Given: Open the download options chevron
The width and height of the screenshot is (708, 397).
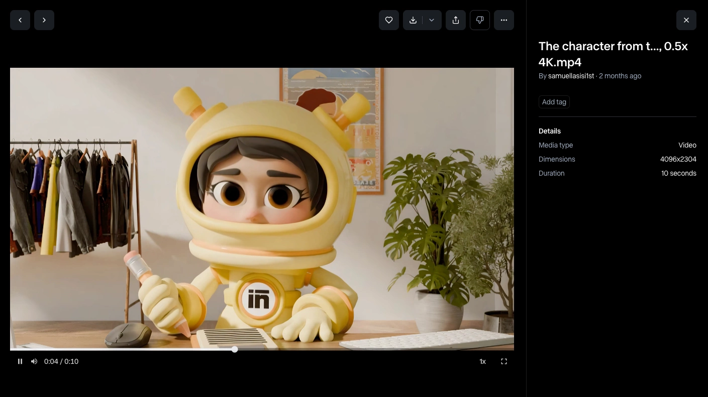Looking at the screenshot, I should click(432, 20).
